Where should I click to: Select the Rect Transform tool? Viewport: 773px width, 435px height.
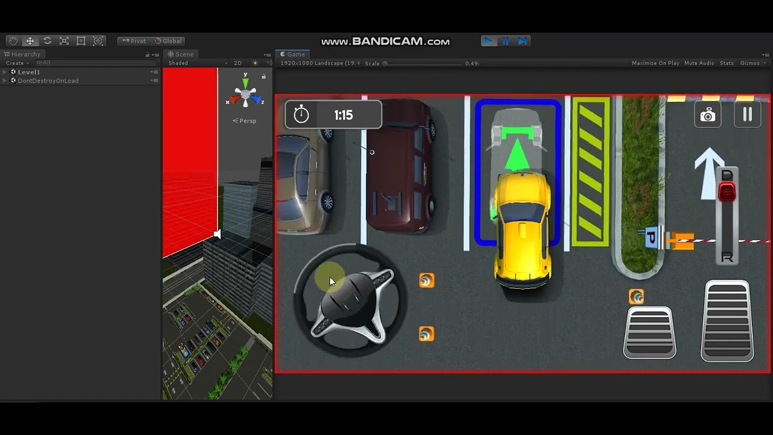coord(81,41)
